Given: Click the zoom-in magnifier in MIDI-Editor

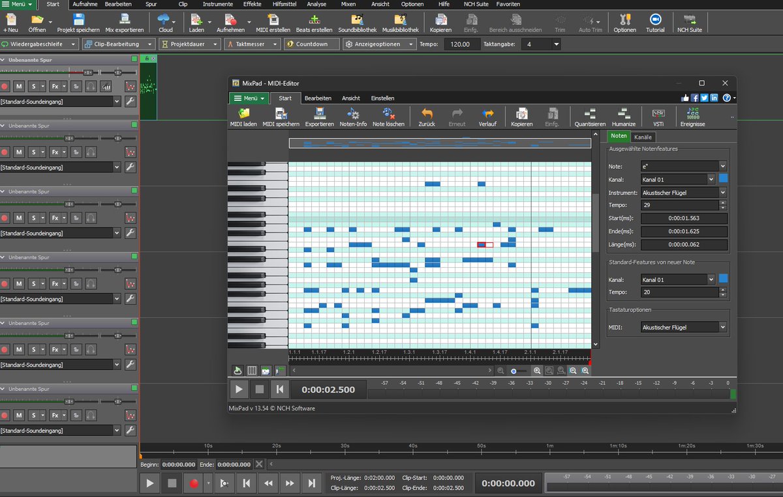Looking at the screenshot, I should [x=537, y=371].
